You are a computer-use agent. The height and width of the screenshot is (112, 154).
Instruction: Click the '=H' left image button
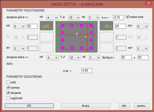click(x=47, y=26)
